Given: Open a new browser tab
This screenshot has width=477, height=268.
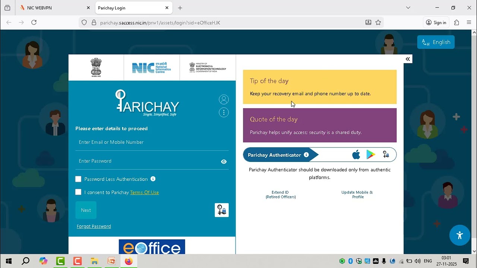Looking at the screenshot, I should click(x=180, y=8).
